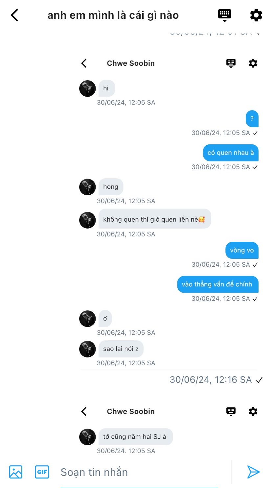Tap the gear icon in the lower embedded screenshot
This screenshot has height=488, width=272.
point(253,411)
